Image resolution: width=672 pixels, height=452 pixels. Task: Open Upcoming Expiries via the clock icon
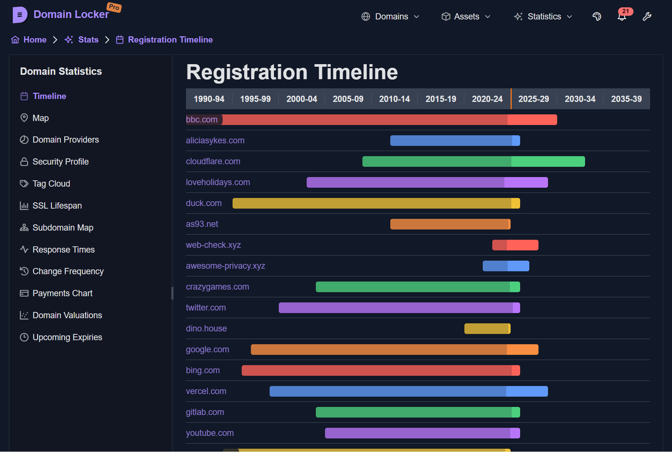coord(24,337)
